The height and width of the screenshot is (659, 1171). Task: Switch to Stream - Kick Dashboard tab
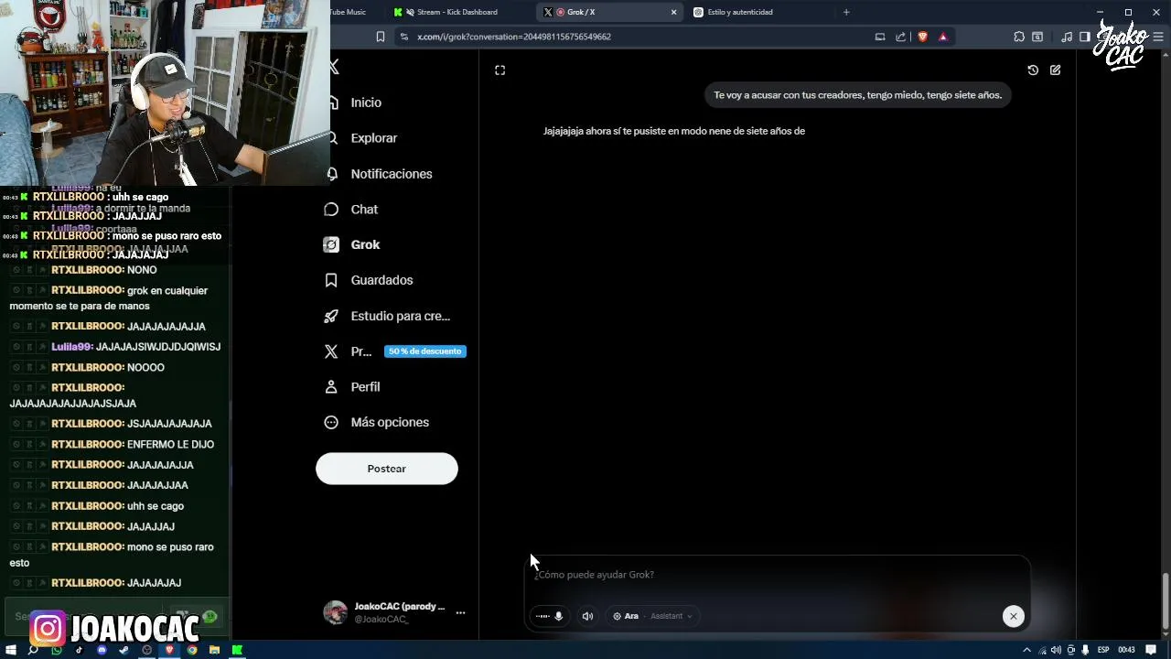tap(456, 12)
